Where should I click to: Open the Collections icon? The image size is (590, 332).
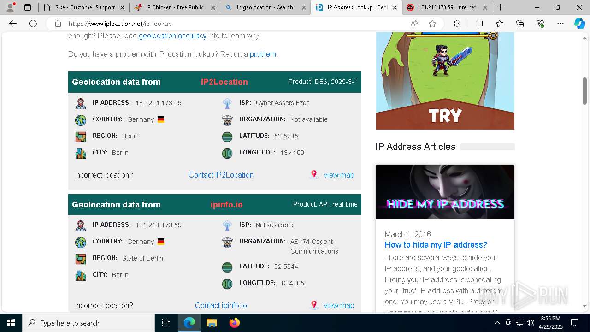[520, 24]
